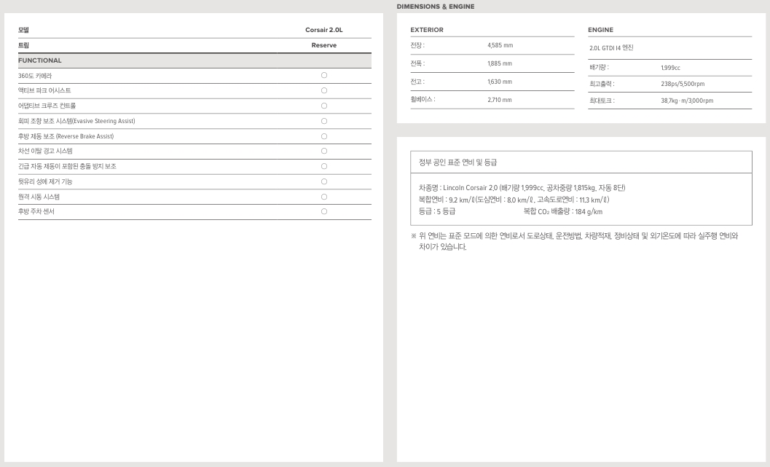Click the '전고 :' label

(x=417, y=82)
